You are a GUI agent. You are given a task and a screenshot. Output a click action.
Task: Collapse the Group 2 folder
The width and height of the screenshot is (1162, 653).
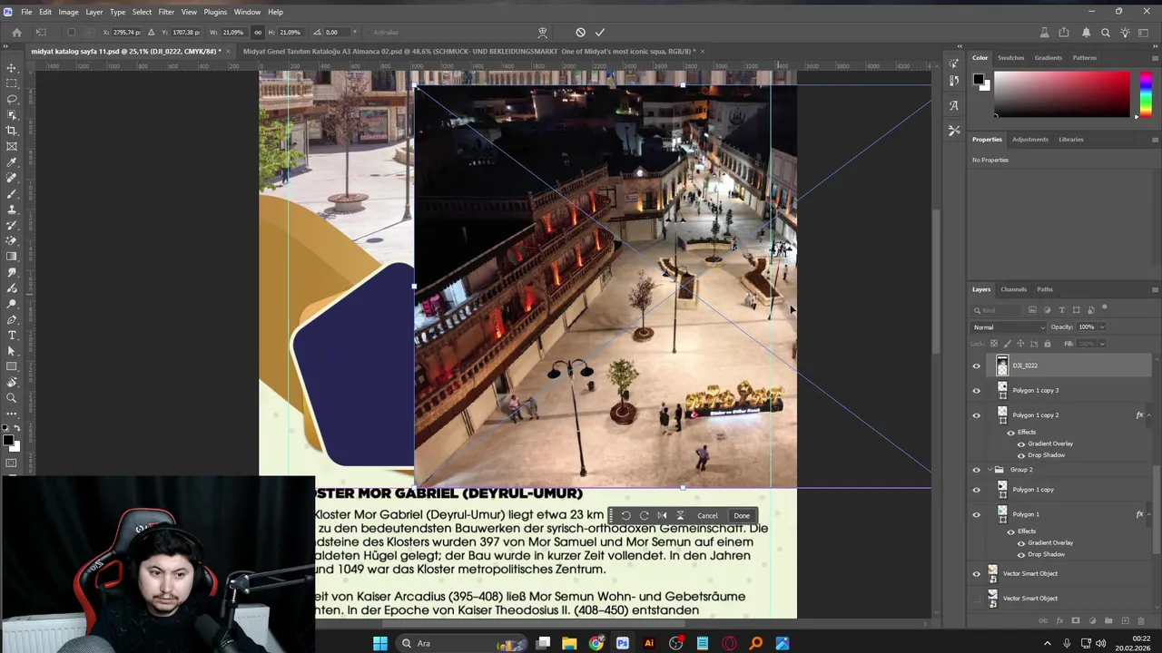click(x=989, y=470)
